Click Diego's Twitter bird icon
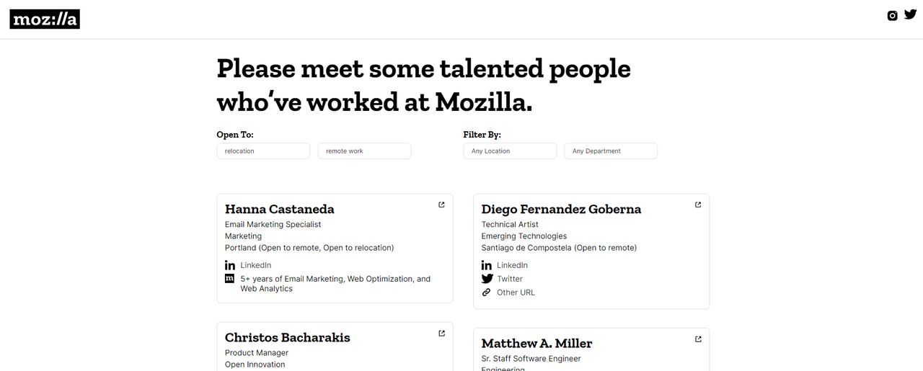This screenshot has height=371, width=923. [x=487, y=279]
